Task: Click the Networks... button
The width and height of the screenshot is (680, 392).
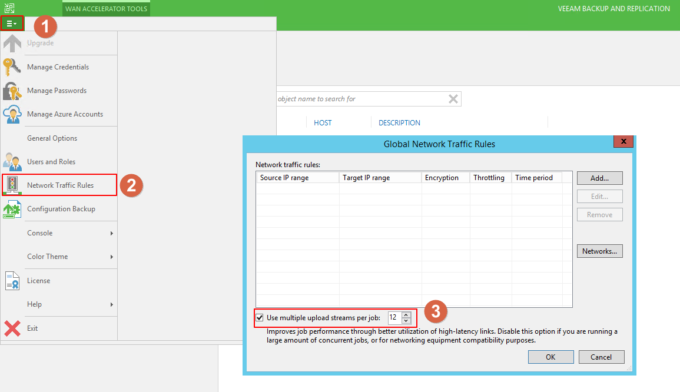Action: (x=599, y=251)
